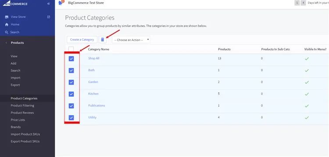Click Products In Sub Cats header
The width and height of the screenshot is (329, 157).
pyautogui.click(x=275, y=49)
